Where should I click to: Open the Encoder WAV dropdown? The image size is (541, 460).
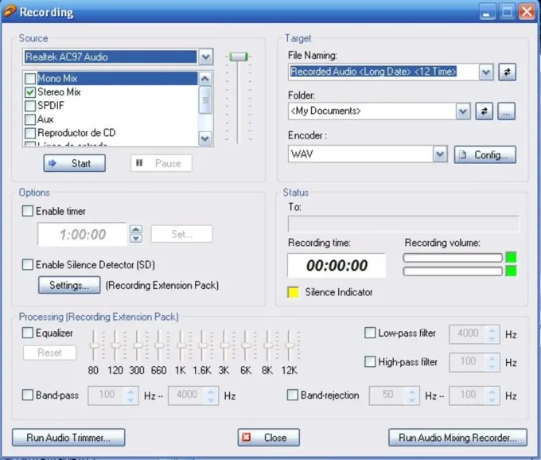tap(440, 154)
